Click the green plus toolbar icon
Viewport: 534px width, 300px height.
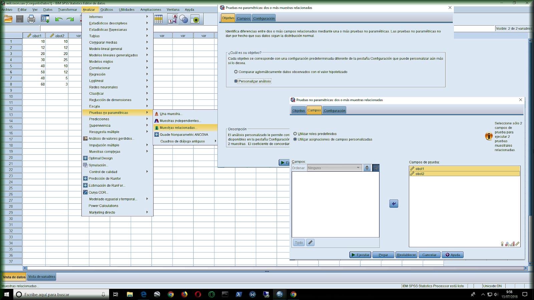tap(196, 19)
